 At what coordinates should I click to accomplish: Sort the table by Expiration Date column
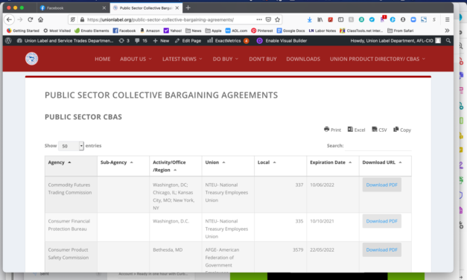click(x=333, y=166)
